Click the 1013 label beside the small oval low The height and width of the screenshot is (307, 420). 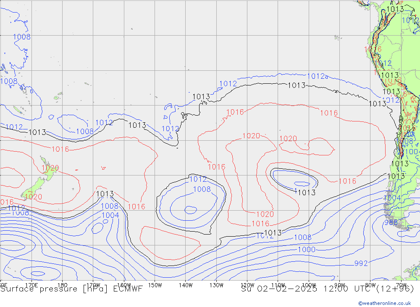[x=306, y=193]
